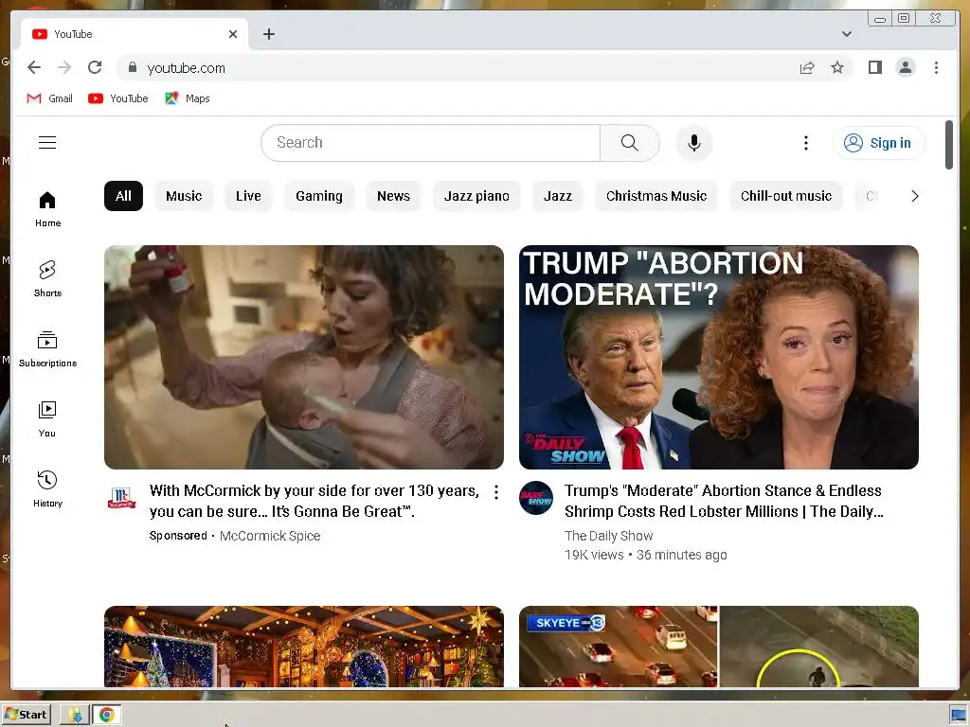Select the News filter chip
This screenshot has height=727, width=970.
tap(393, 196)
